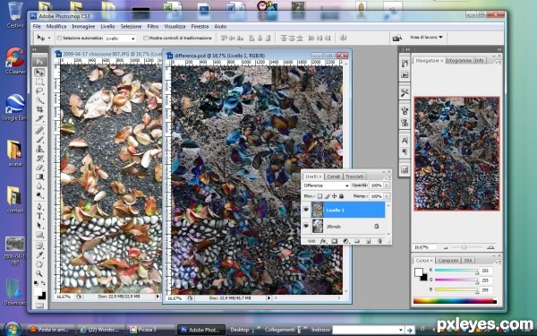The width and height of the screenshot is (537, 336).
Task: Select the Type tool
Action: tap(39, 216)
